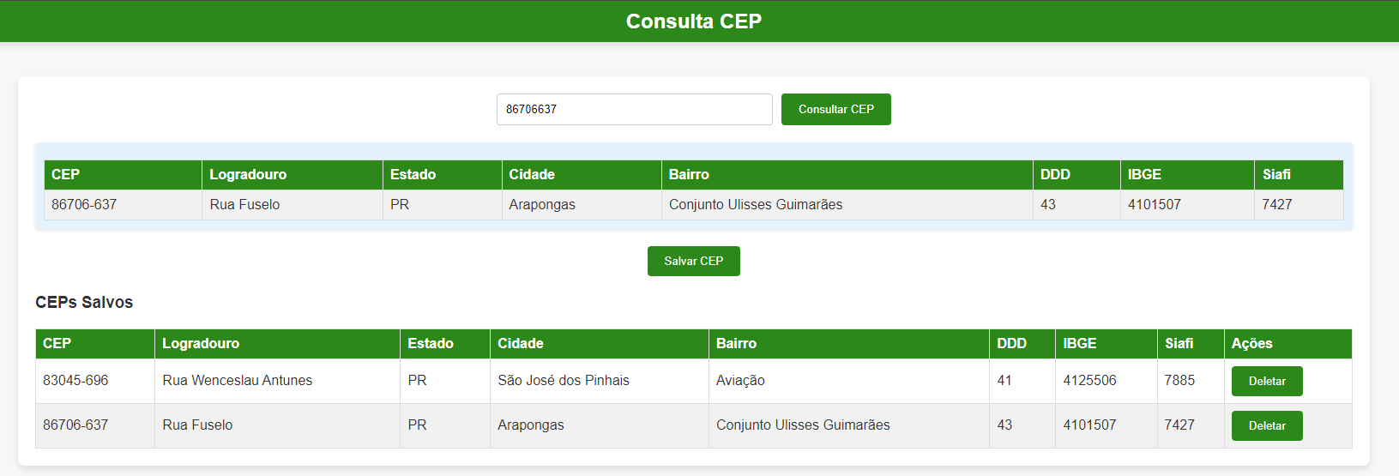Click Rua Wenceslau Antunes in the saved list
The image size is (1399, 476).
point(238,380)
